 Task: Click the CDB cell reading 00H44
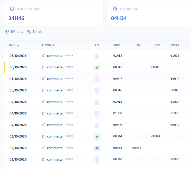point(156,136)
